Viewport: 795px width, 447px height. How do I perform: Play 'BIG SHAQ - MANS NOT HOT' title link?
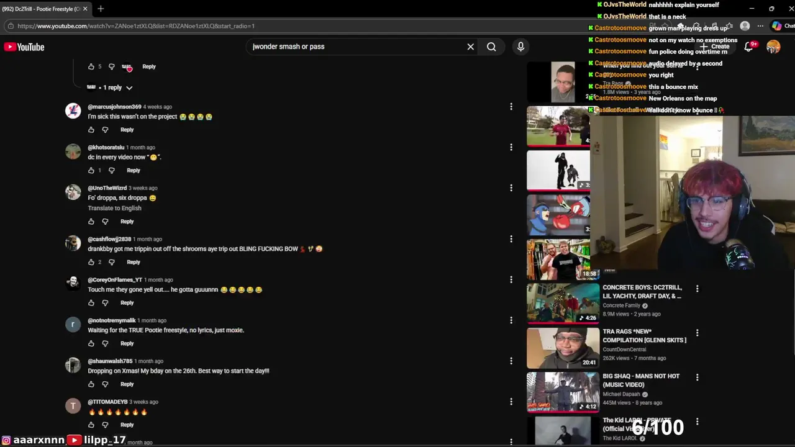point(641,380)
